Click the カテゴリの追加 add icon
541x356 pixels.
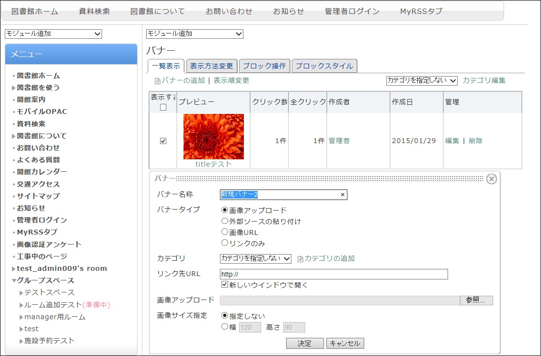click(x=300, y=259)
